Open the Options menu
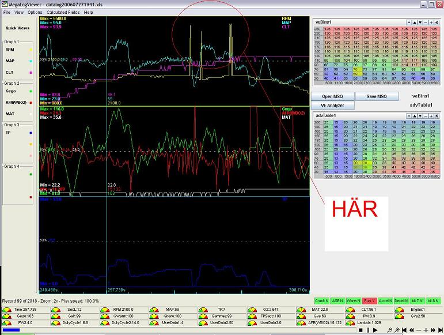This screenshot has width=444, height=335. pyautogui.click(x=35, y=13)
